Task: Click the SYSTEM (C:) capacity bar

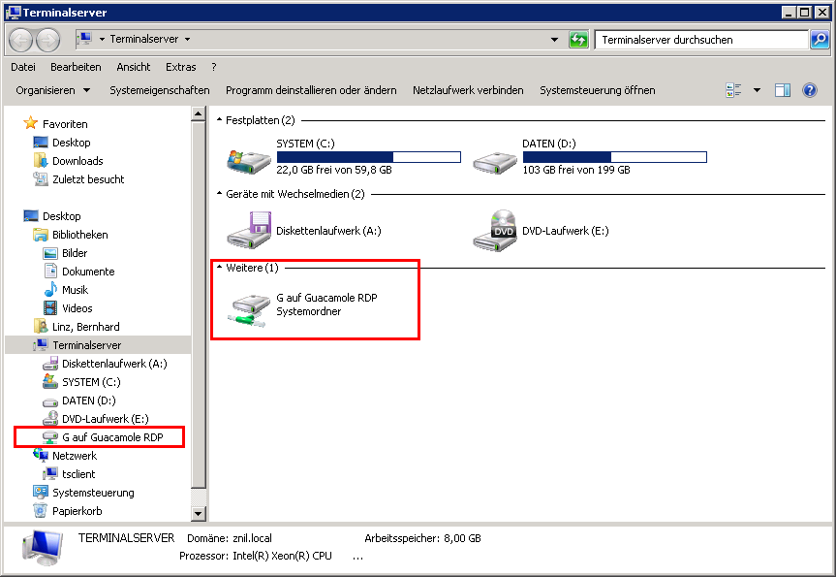Action: 368,157
